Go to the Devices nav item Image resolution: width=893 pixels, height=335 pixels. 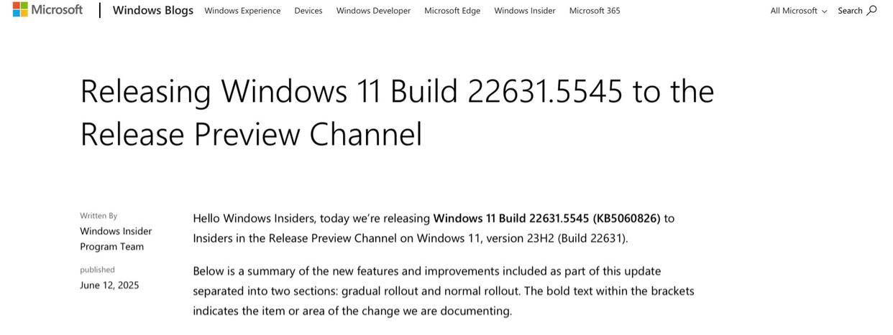point(308,11)
